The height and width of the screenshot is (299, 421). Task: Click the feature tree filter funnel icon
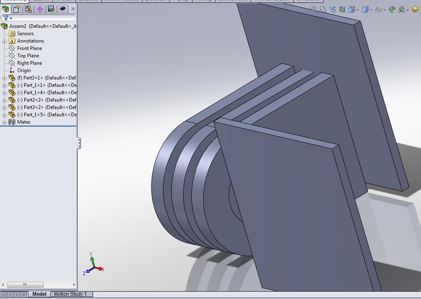pyautogui.click(x=6, y=18)
